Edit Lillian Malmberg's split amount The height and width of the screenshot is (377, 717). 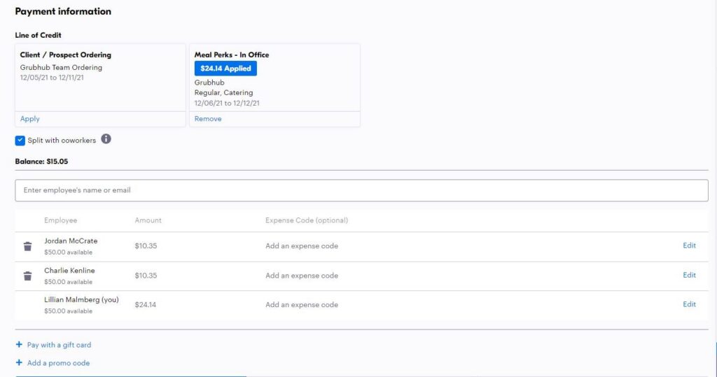click(689, 304)
